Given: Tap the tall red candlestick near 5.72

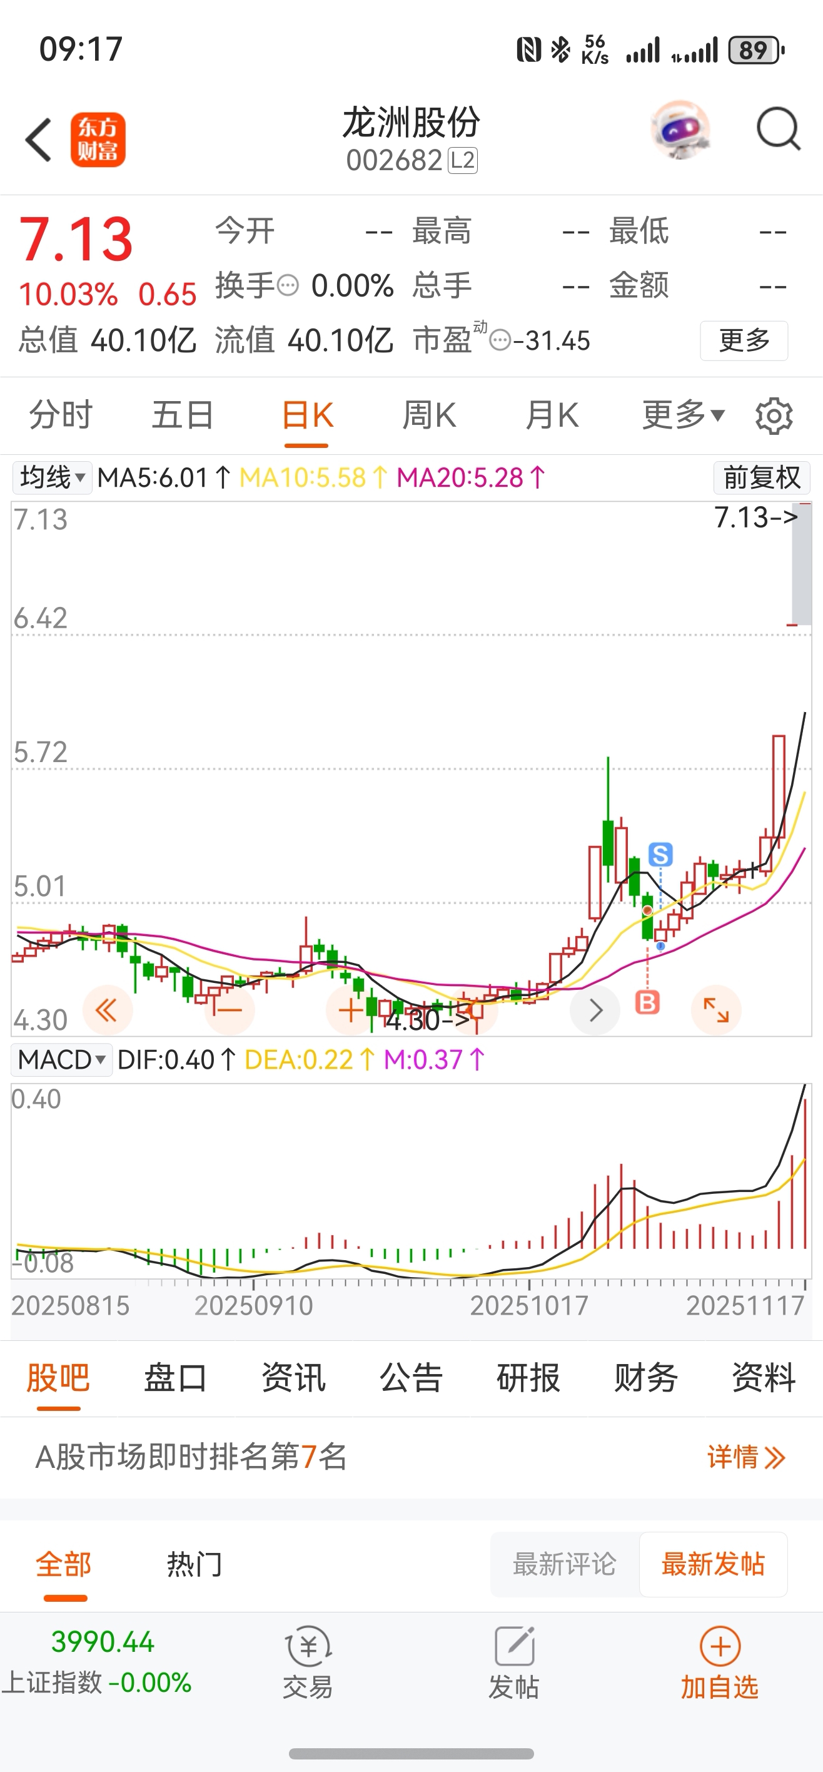Looking at the screenshot, I should pyautogui.click(x=779, y=787).
